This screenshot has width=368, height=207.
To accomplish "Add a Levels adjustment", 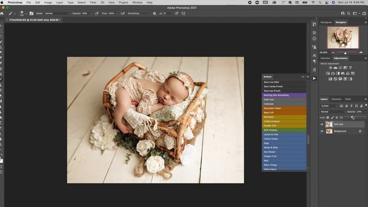I will (x=335, y=68).
